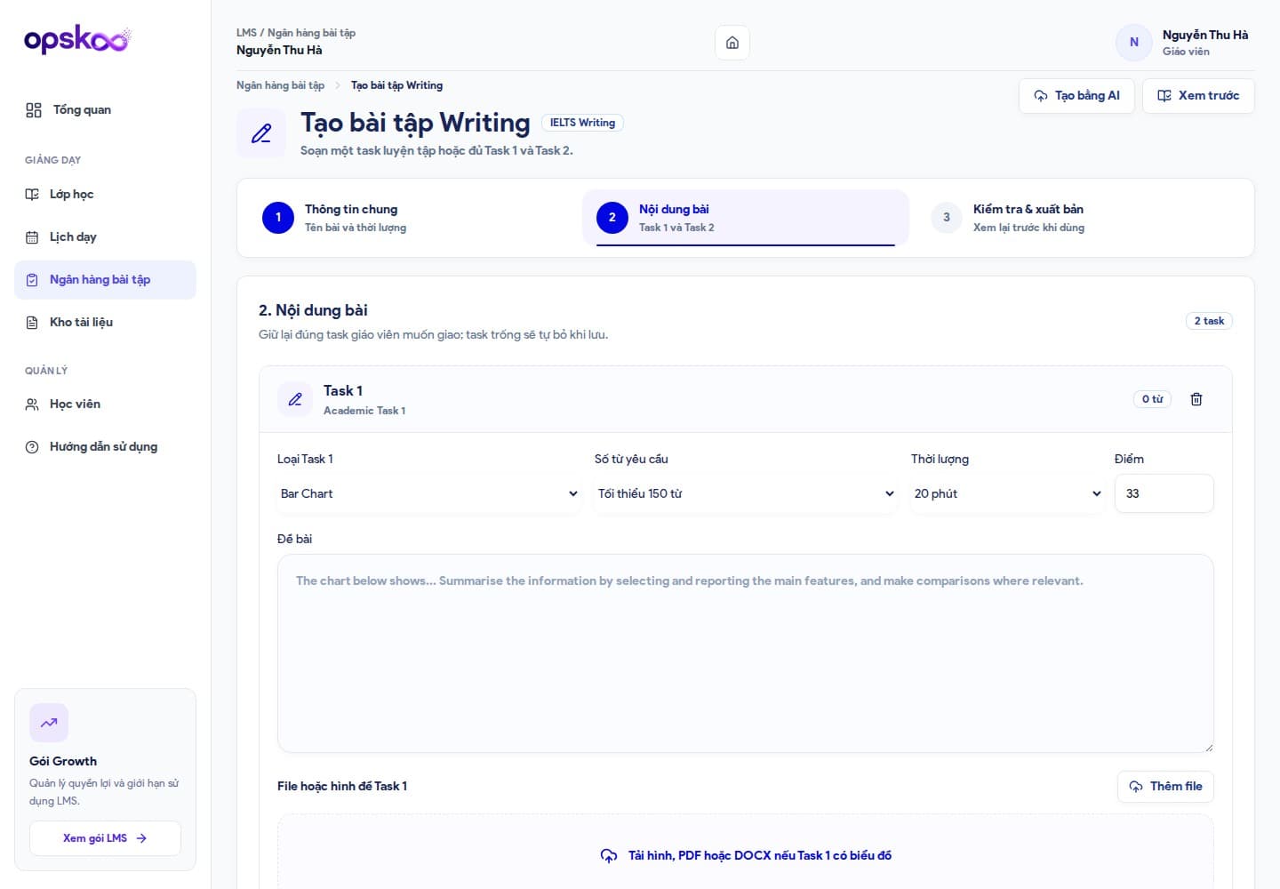Open Tổng quan in the sidebar
Screen dimensions: 1280x889
(105, 110)
